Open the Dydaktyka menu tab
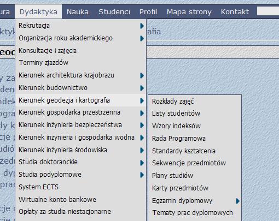The width and height of the screenshot is (279, 221). (x=38, y=11)
